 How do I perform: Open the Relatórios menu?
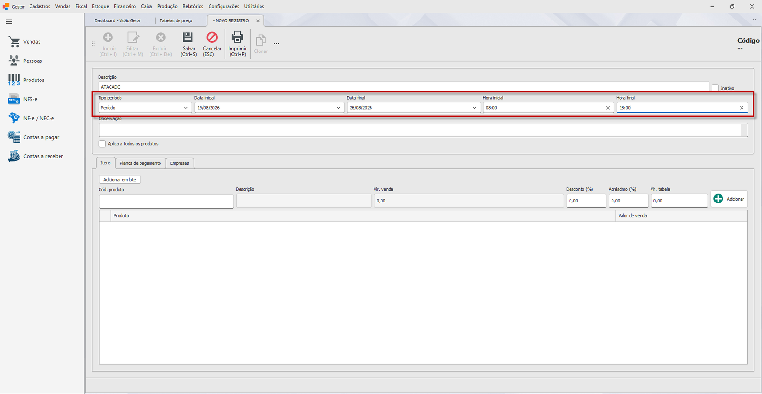(x=193, y=6)
